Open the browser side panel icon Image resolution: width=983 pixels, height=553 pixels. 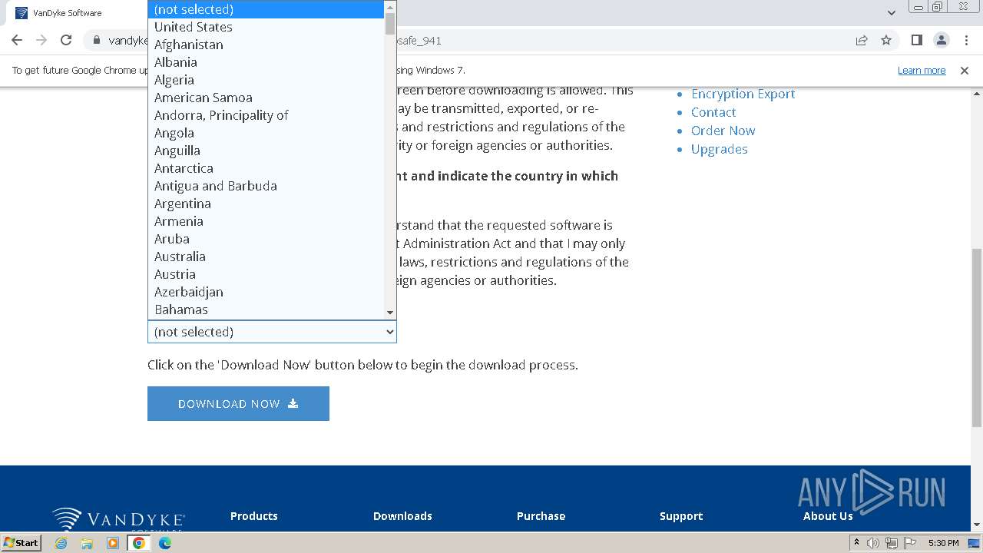pyautogui.click(x=916, y=40)
